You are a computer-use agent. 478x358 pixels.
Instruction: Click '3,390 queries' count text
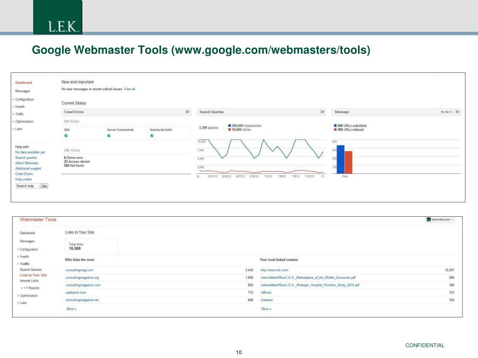209,128
